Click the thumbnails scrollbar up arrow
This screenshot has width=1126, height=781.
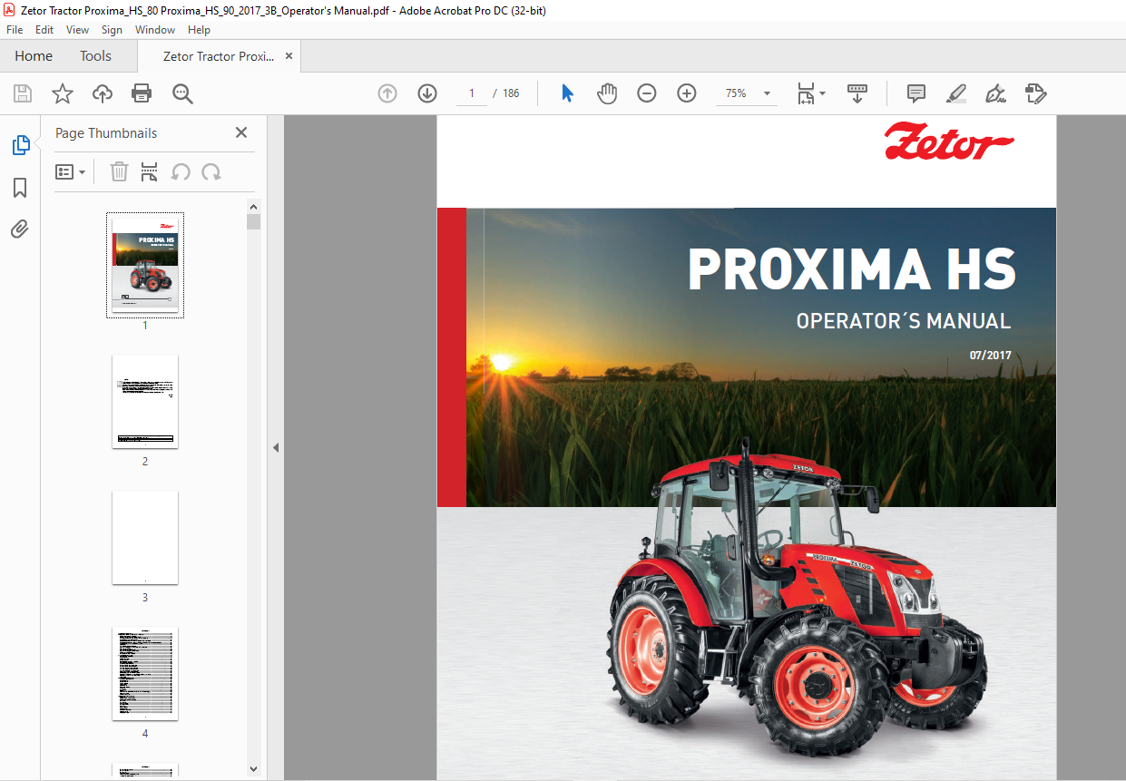(253, 207)
